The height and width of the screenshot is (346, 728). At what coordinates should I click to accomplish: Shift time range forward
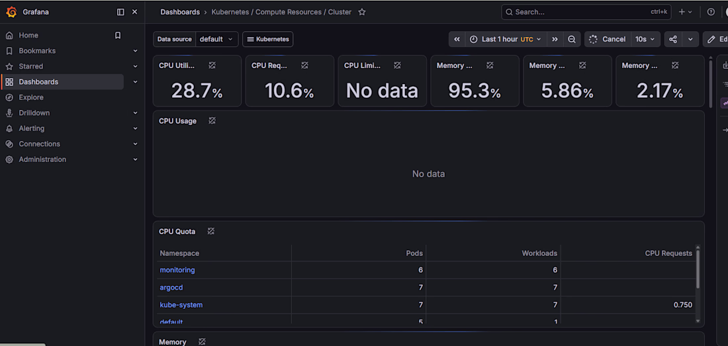coord(555,40)
